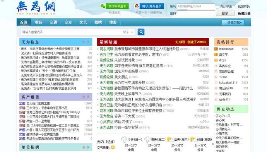Click the weather forecast next arrow

pyautogui.click(x=213, y=144)
